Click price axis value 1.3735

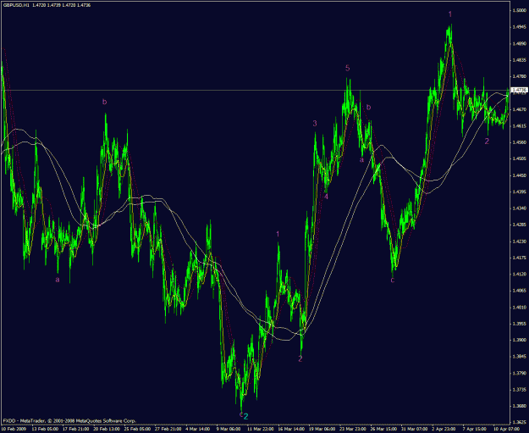(x=519, y=390)
